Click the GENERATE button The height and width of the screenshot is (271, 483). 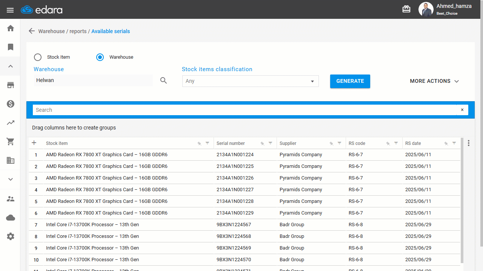350,81
